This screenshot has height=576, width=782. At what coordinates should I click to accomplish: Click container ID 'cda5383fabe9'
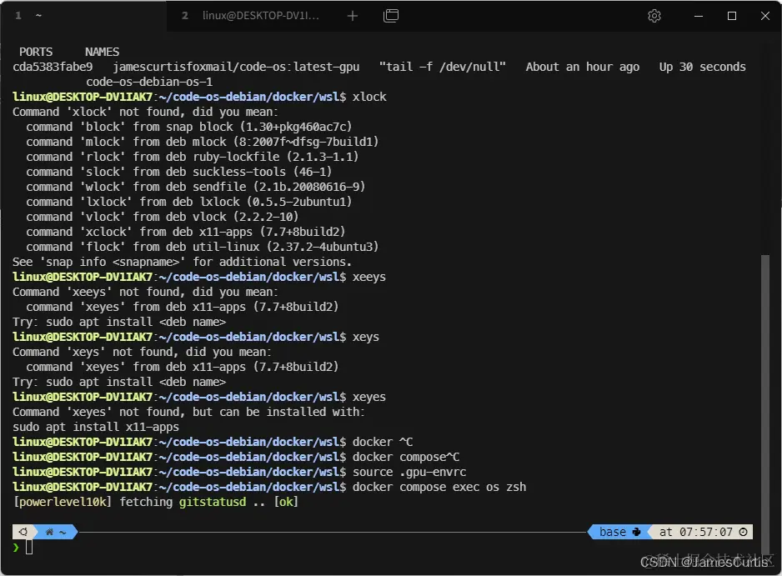pos(53,67)
